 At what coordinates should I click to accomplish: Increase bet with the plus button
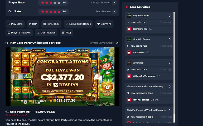coord(99,102)
